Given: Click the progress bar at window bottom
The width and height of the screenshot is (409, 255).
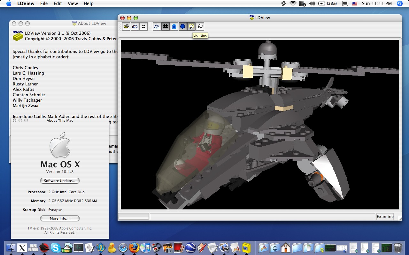Looking at the screenshot, I should click(x=133, y=216).
